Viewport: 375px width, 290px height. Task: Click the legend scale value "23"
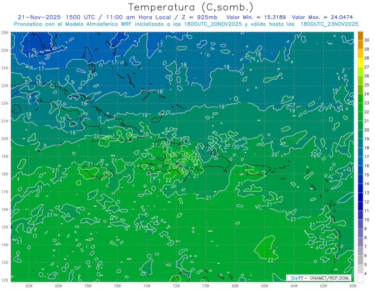click(x=367, y=103)
